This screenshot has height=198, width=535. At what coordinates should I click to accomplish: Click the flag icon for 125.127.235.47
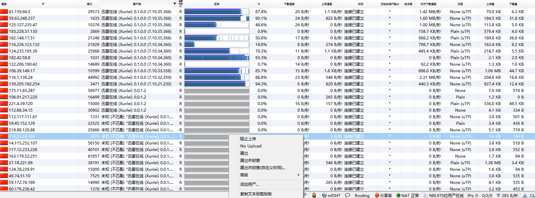tap(4, 25)
